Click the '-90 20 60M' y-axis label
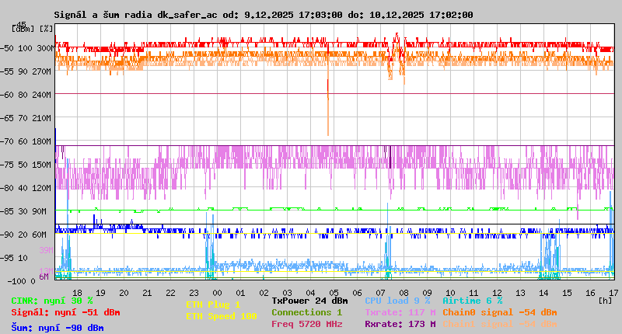 23,235
